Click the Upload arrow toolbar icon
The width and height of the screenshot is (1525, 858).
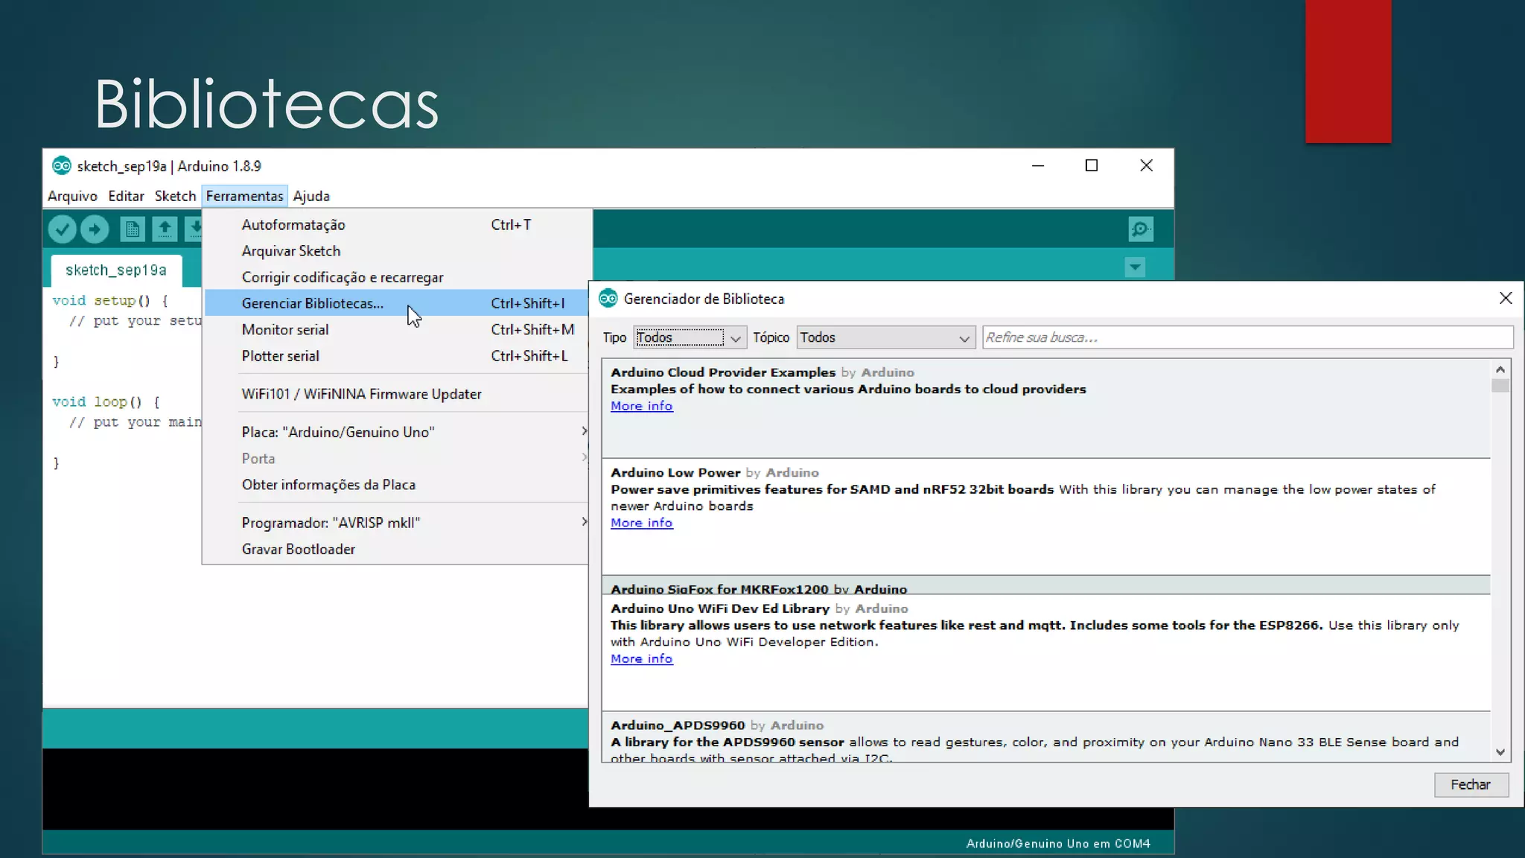point(95,229)
